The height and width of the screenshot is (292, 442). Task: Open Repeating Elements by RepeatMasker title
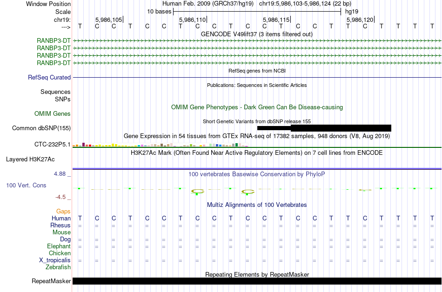pyautogui.click(x=257, y=274)
